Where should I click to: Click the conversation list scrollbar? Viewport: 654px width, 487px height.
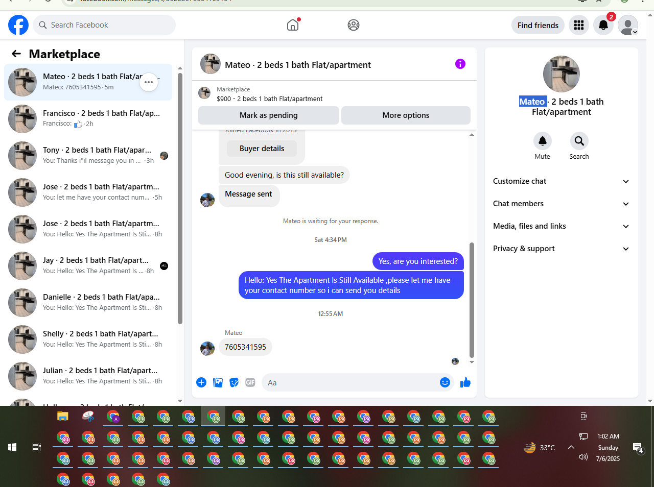[180, 198]
